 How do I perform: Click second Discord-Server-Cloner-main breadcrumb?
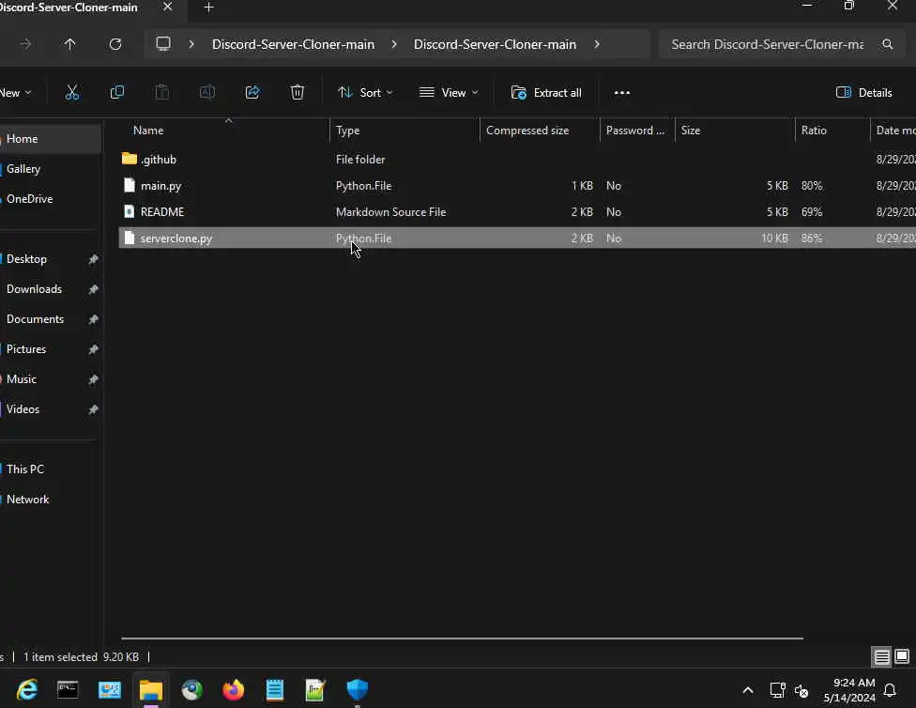(495, 44)
